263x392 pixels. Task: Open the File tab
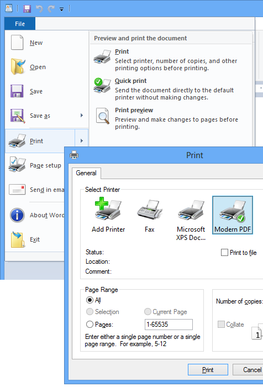point(20,24)
